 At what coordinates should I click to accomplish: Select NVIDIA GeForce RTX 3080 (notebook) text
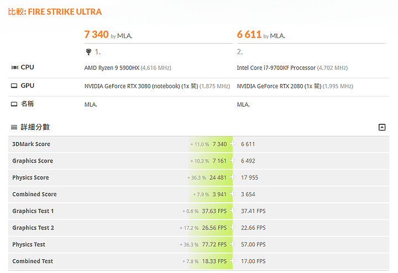click(x=132, y=86)
